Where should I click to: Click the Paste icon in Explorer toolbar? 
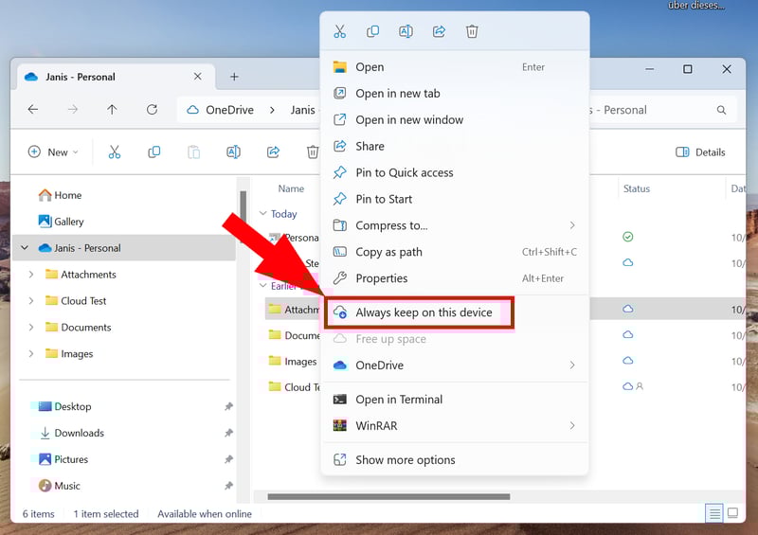click(194, 152)
